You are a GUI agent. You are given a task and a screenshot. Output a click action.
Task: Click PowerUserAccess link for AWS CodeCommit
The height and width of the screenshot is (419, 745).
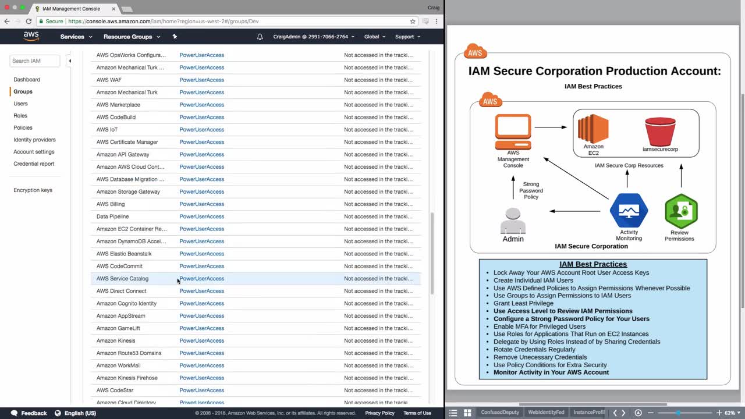201,266
